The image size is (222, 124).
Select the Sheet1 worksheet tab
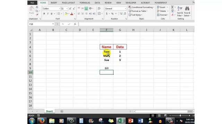(49, 111)
